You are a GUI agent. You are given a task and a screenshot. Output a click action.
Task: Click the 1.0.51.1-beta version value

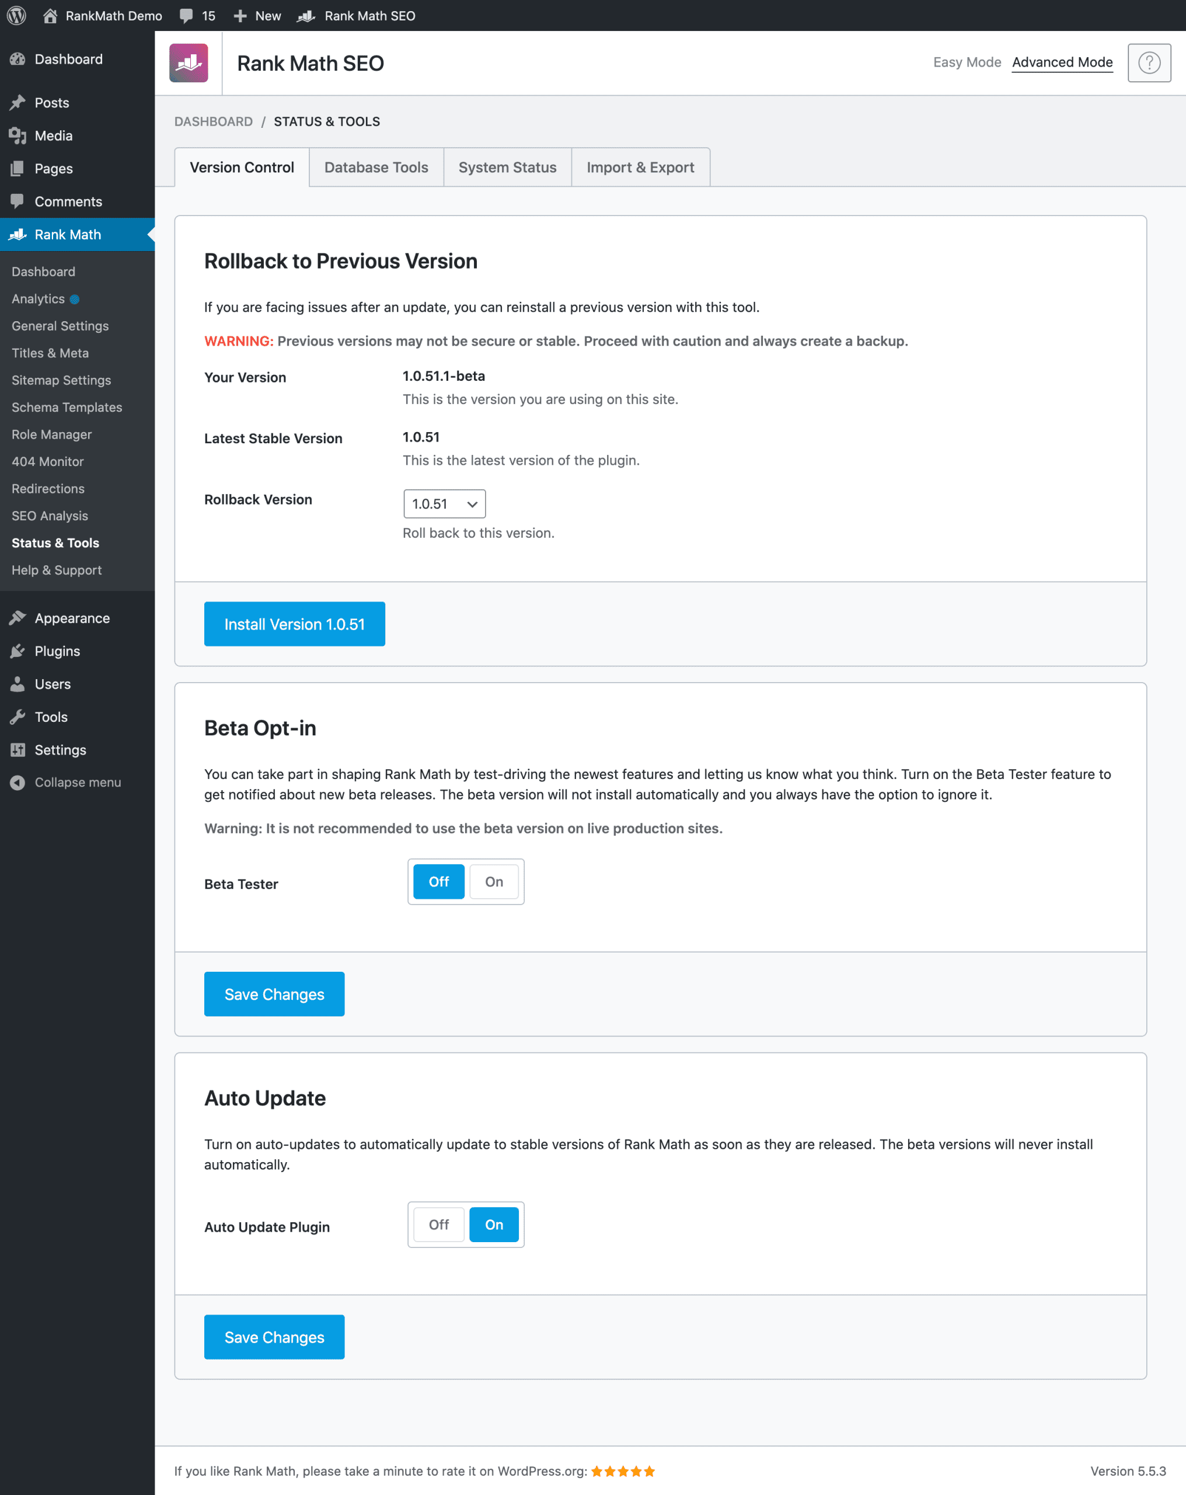(x=444, y=376)
